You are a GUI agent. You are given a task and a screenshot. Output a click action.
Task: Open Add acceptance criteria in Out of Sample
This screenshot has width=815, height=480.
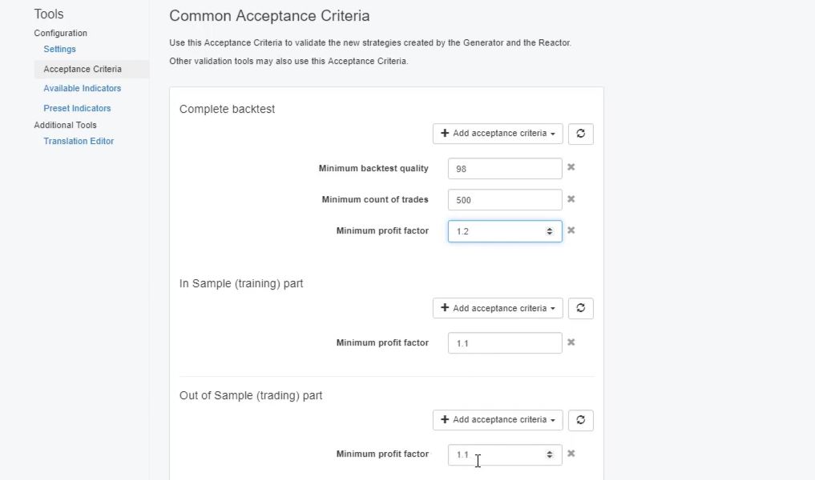(x=498, y=419)
